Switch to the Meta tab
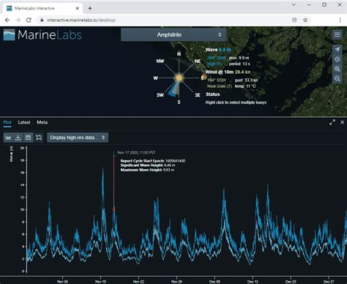This screenshot has height=284, width=347. click(x=42, y=122)
